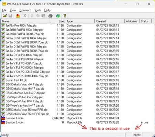Select file 3ø 3w D 3el Full PQ 6000A 7day.plc
The width and height of the screenshot is (155, 137).
(27, 51)
